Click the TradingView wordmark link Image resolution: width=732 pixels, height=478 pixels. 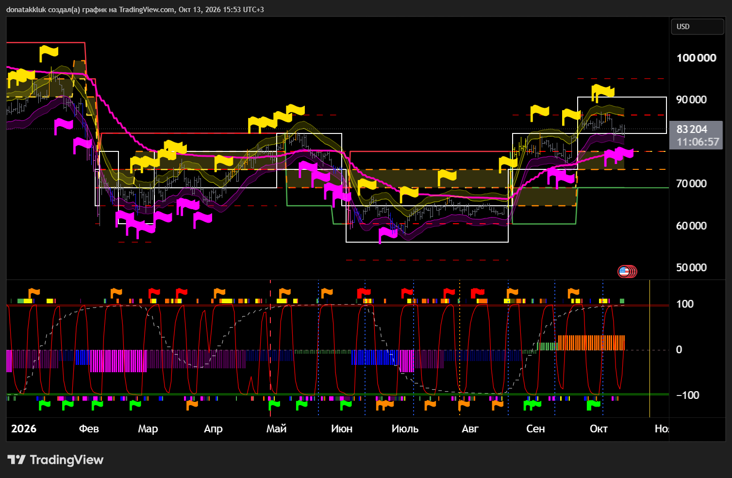pos(67,460)
